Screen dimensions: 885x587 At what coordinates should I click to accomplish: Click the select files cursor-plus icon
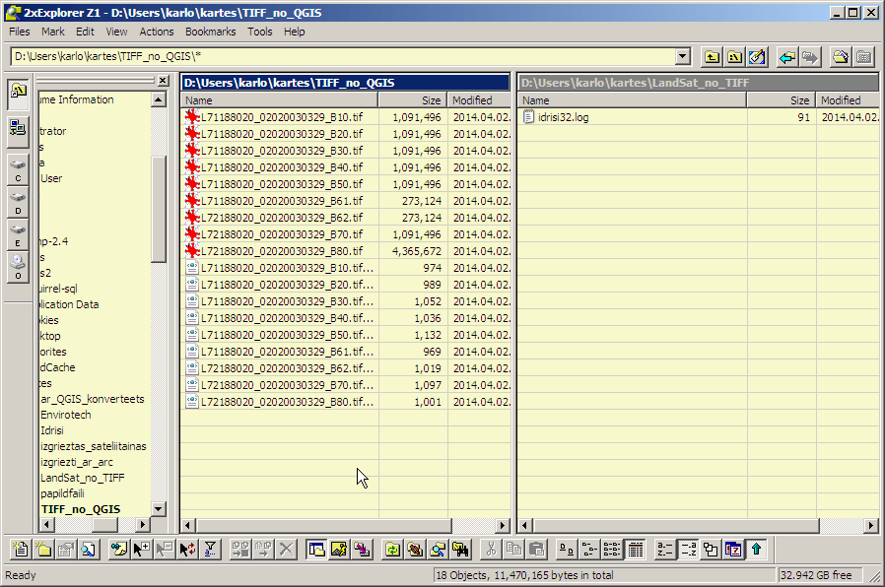click(141, 550)
